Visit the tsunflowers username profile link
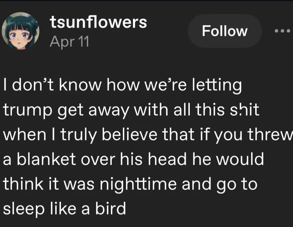This screenshot has width=293, height=227. [x=98, y=22]
